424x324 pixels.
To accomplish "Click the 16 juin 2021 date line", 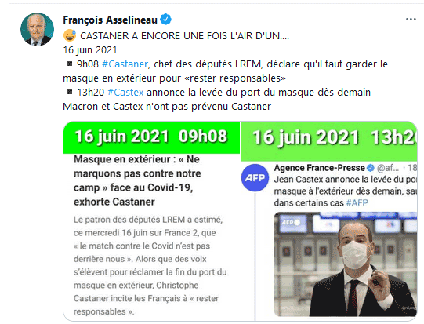I will 90,50.
